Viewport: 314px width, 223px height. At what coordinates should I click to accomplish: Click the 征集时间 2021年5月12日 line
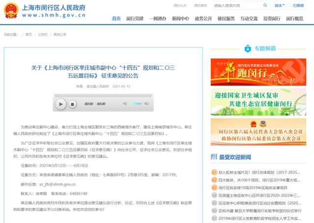[54, 165]
